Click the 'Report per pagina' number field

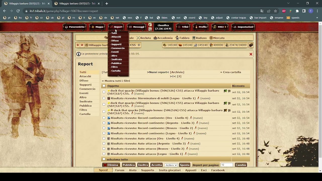pyautogui.click(x=227, y=165)
